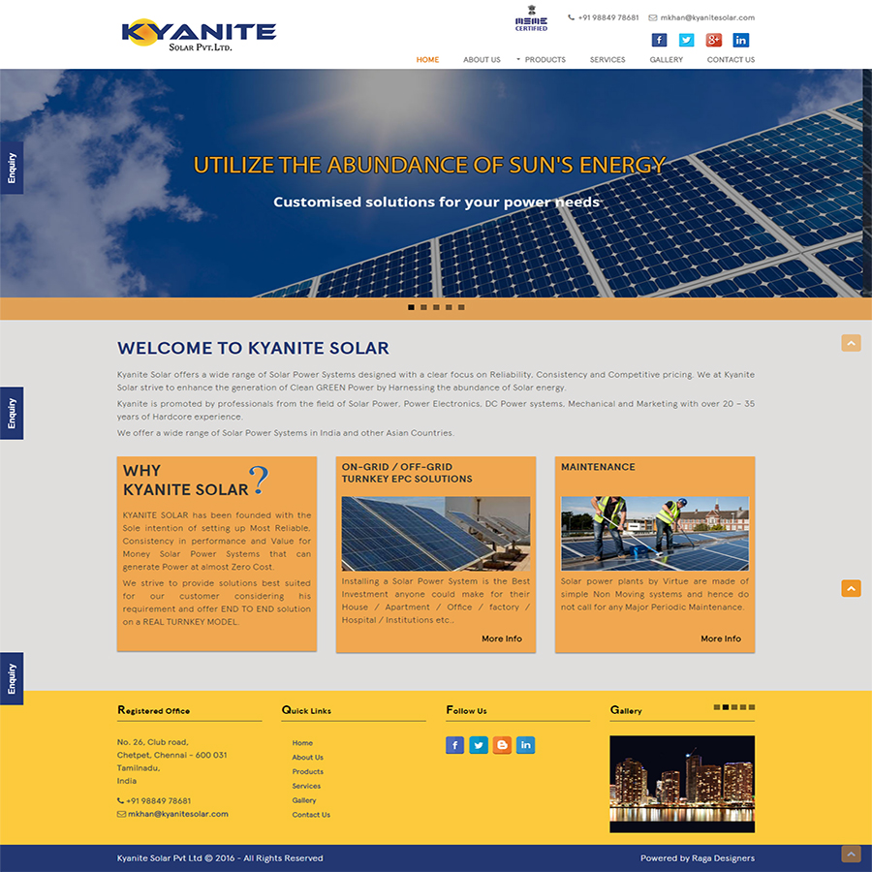Open the LinkedIn icon in the header
Viewport: 872px width, 872px height.
point(741,40)
